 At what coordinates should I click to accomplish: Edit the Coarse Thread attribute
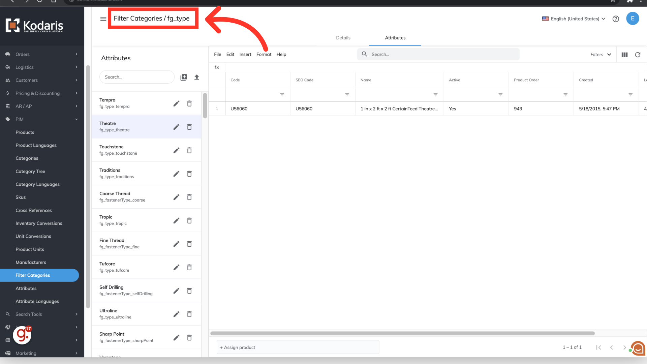(x=176, y=197)
